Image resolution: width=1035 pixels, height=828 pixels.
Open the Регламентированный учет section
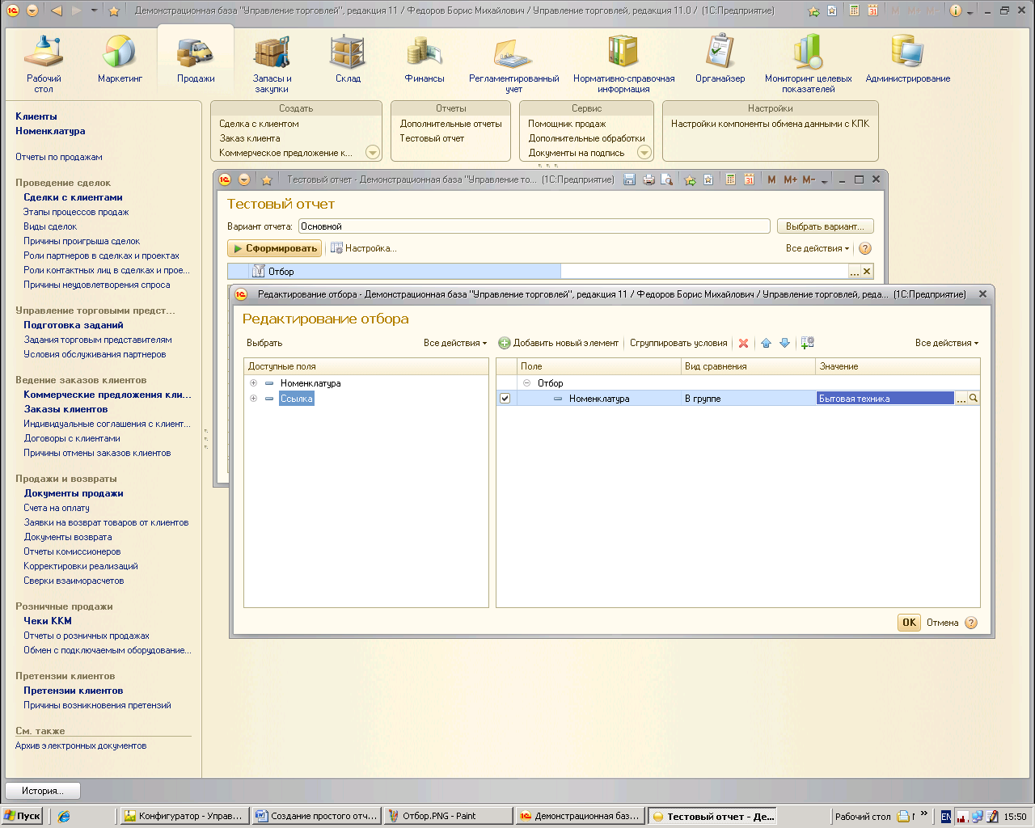tap(513, 65)
